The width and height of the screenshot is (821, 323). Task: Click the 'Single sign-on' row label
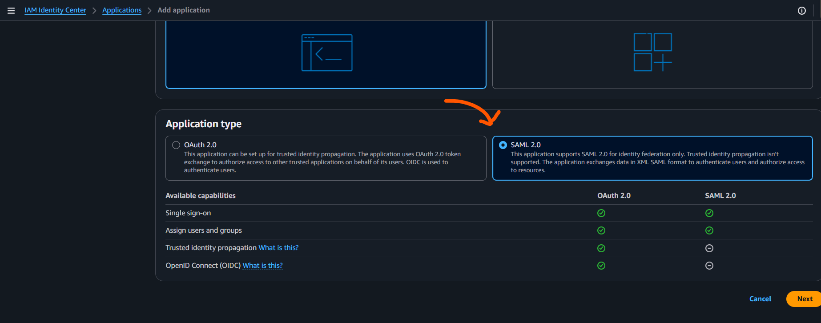point(188,213)
